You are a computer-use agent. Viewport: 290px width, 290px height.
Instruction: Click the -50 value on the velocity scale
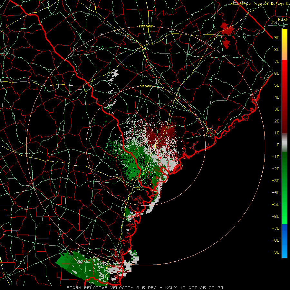point(275,205)
